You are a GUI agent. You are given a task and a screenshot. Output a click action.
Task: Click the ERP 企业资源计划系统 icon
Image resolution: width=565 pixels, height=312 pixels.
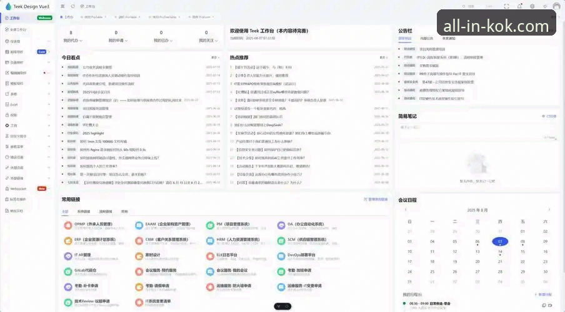point(68,241)
